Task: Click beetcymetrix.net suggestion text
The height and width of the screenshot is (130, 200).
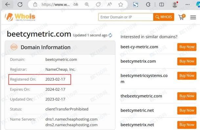Action: [137, 125]
